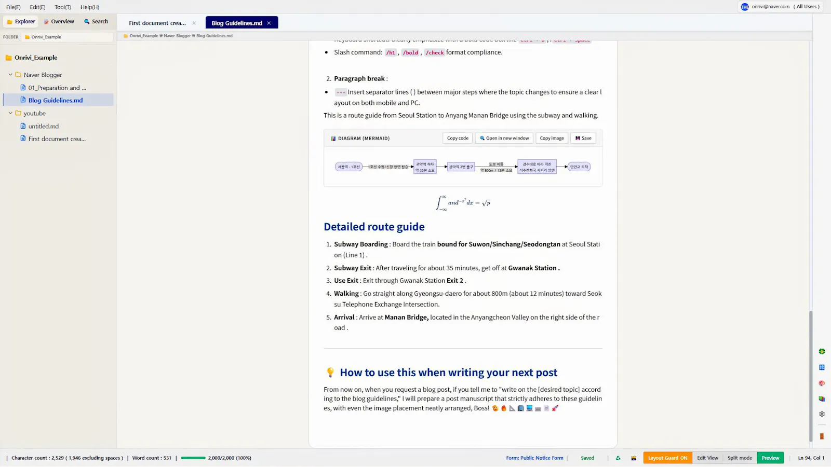Open the color palette icon in right sidebar
The width and height of the screenshot is (831, 467).
coord(822,383)
